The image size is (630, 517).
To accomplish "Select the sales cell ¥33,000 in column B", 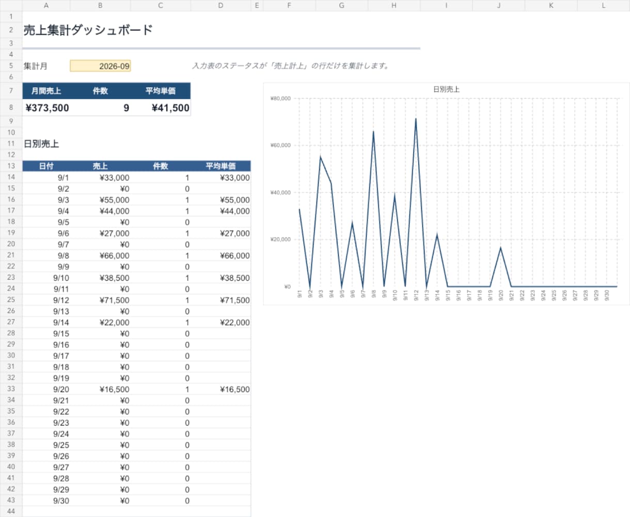I will coord(100,177).
